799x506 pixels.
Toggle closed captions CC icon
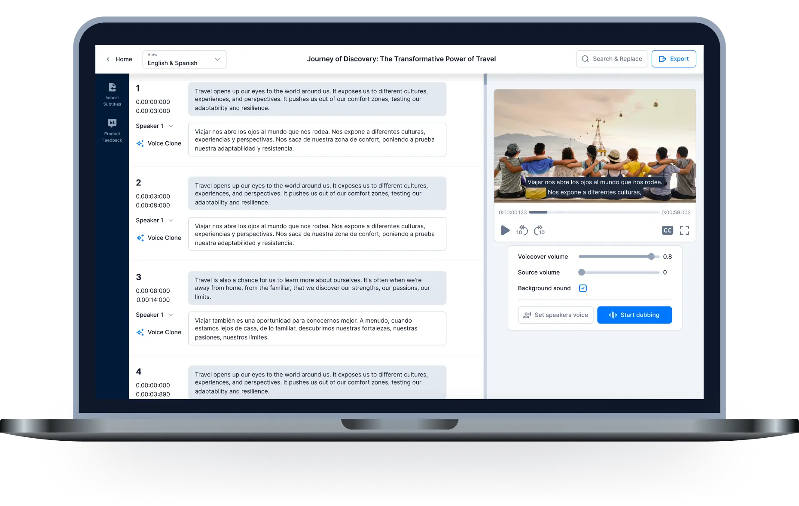point(667,230)
